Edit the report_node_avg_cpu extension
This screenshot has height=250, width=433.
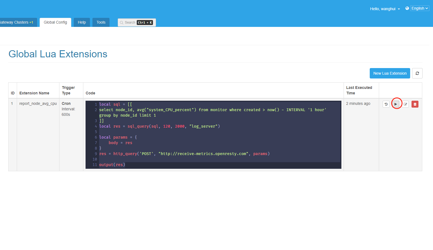(x=405, y=104)
